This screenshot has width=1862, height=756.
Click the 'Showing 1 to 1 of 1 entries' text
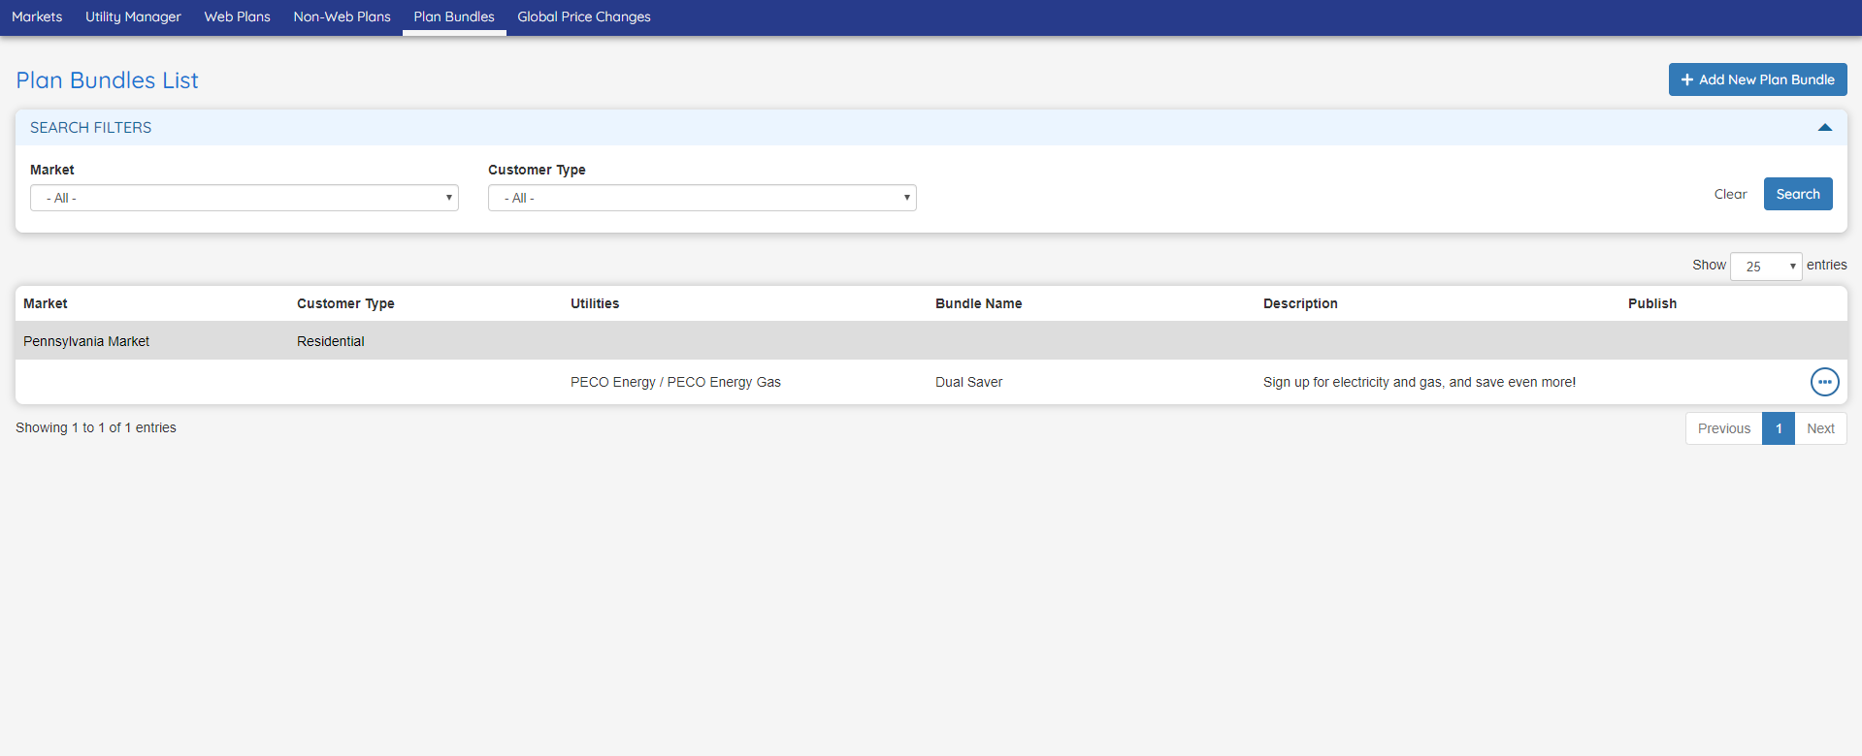click(x=96, y=427)
